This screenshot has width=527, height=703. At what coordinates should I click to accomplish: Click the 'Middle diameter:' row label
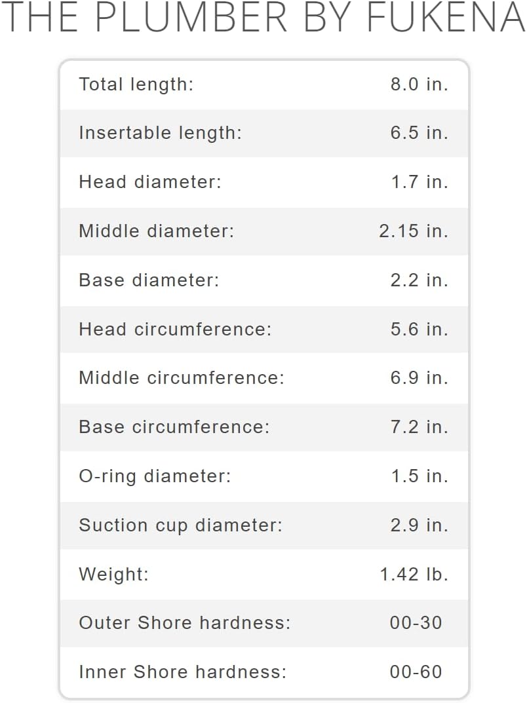[x=156, y=231]
